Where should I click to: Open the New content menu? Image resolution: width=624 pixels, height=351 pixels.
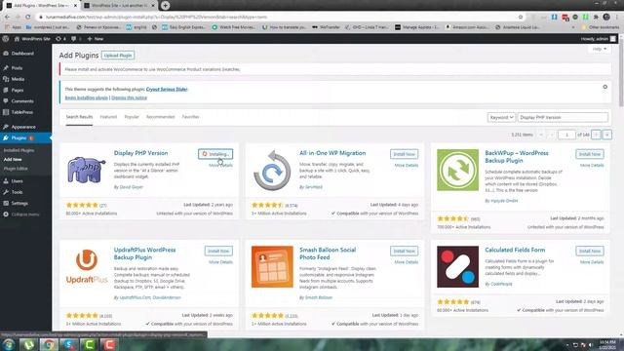click(x=96, y=39)
